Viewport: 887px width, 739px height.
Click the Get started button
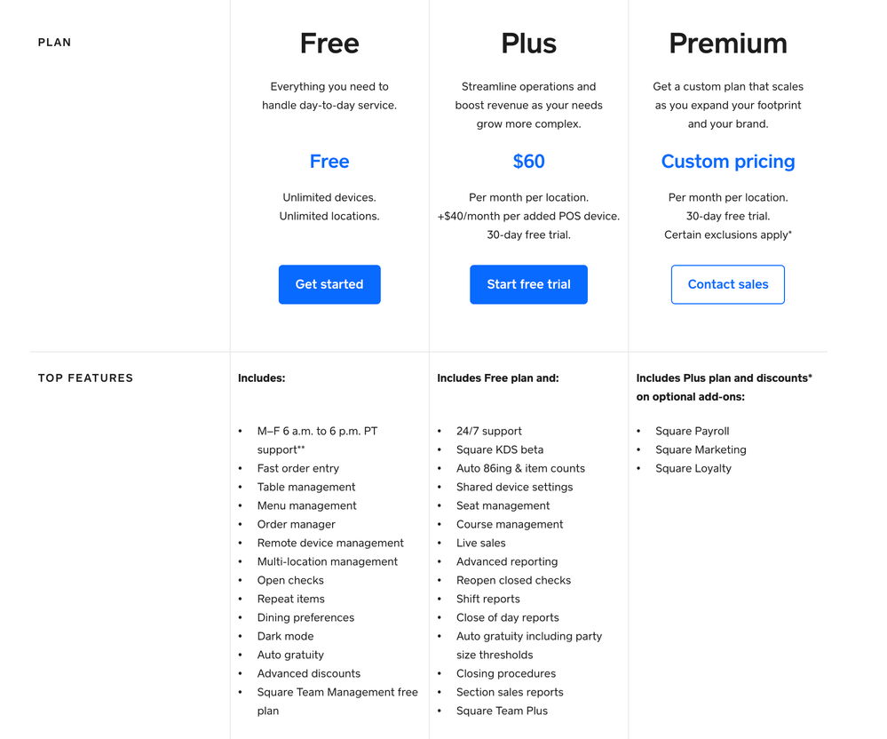pos(329,284)
